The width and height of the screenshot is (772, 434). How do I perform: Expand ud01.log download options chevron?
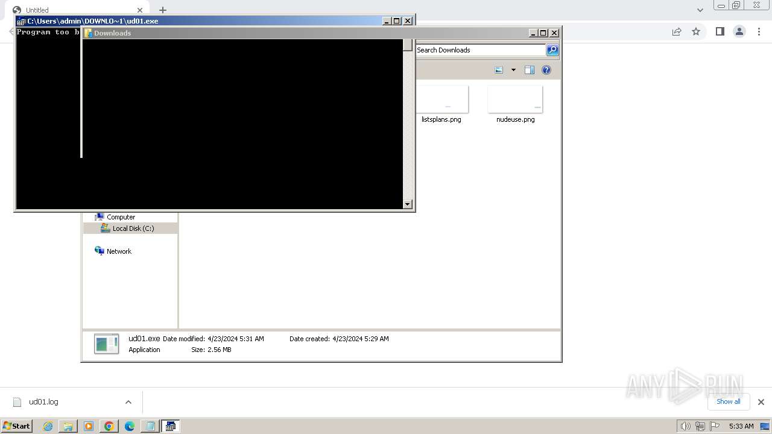pos(128,402)
